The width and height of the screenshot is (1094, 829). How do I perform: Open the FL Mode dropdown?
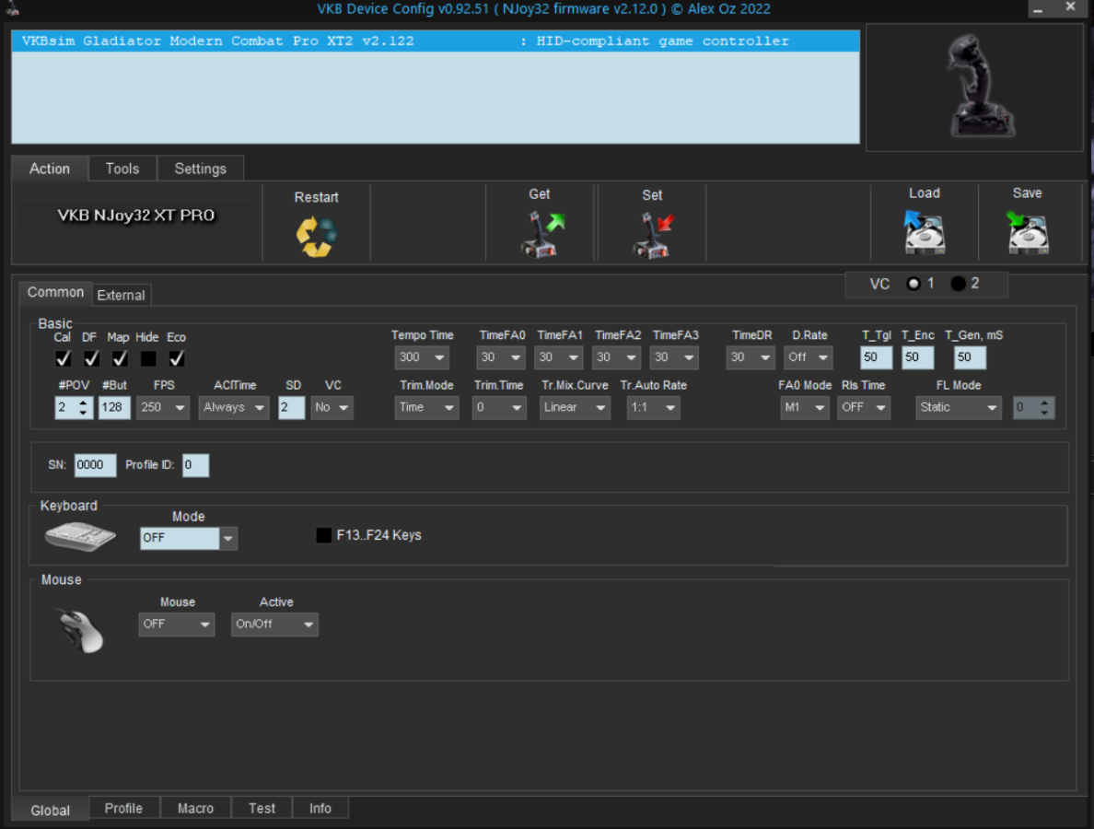point(959,407)
